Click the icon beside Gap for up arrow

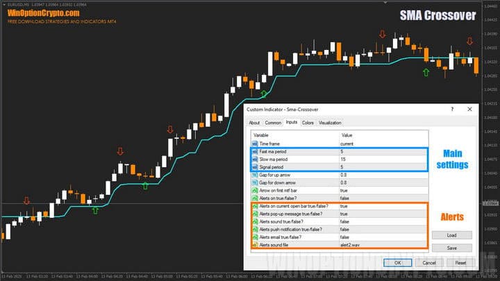254,175
